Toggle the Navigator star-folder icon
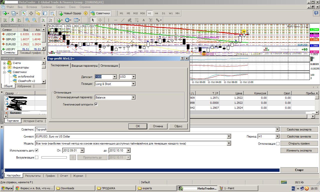 tap(38, 13)
